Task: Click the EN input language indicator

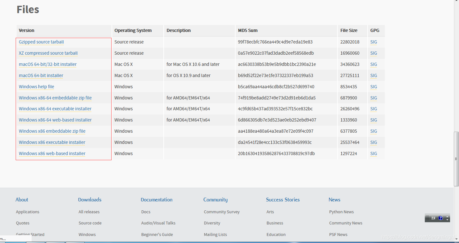Action: [433, 218]
